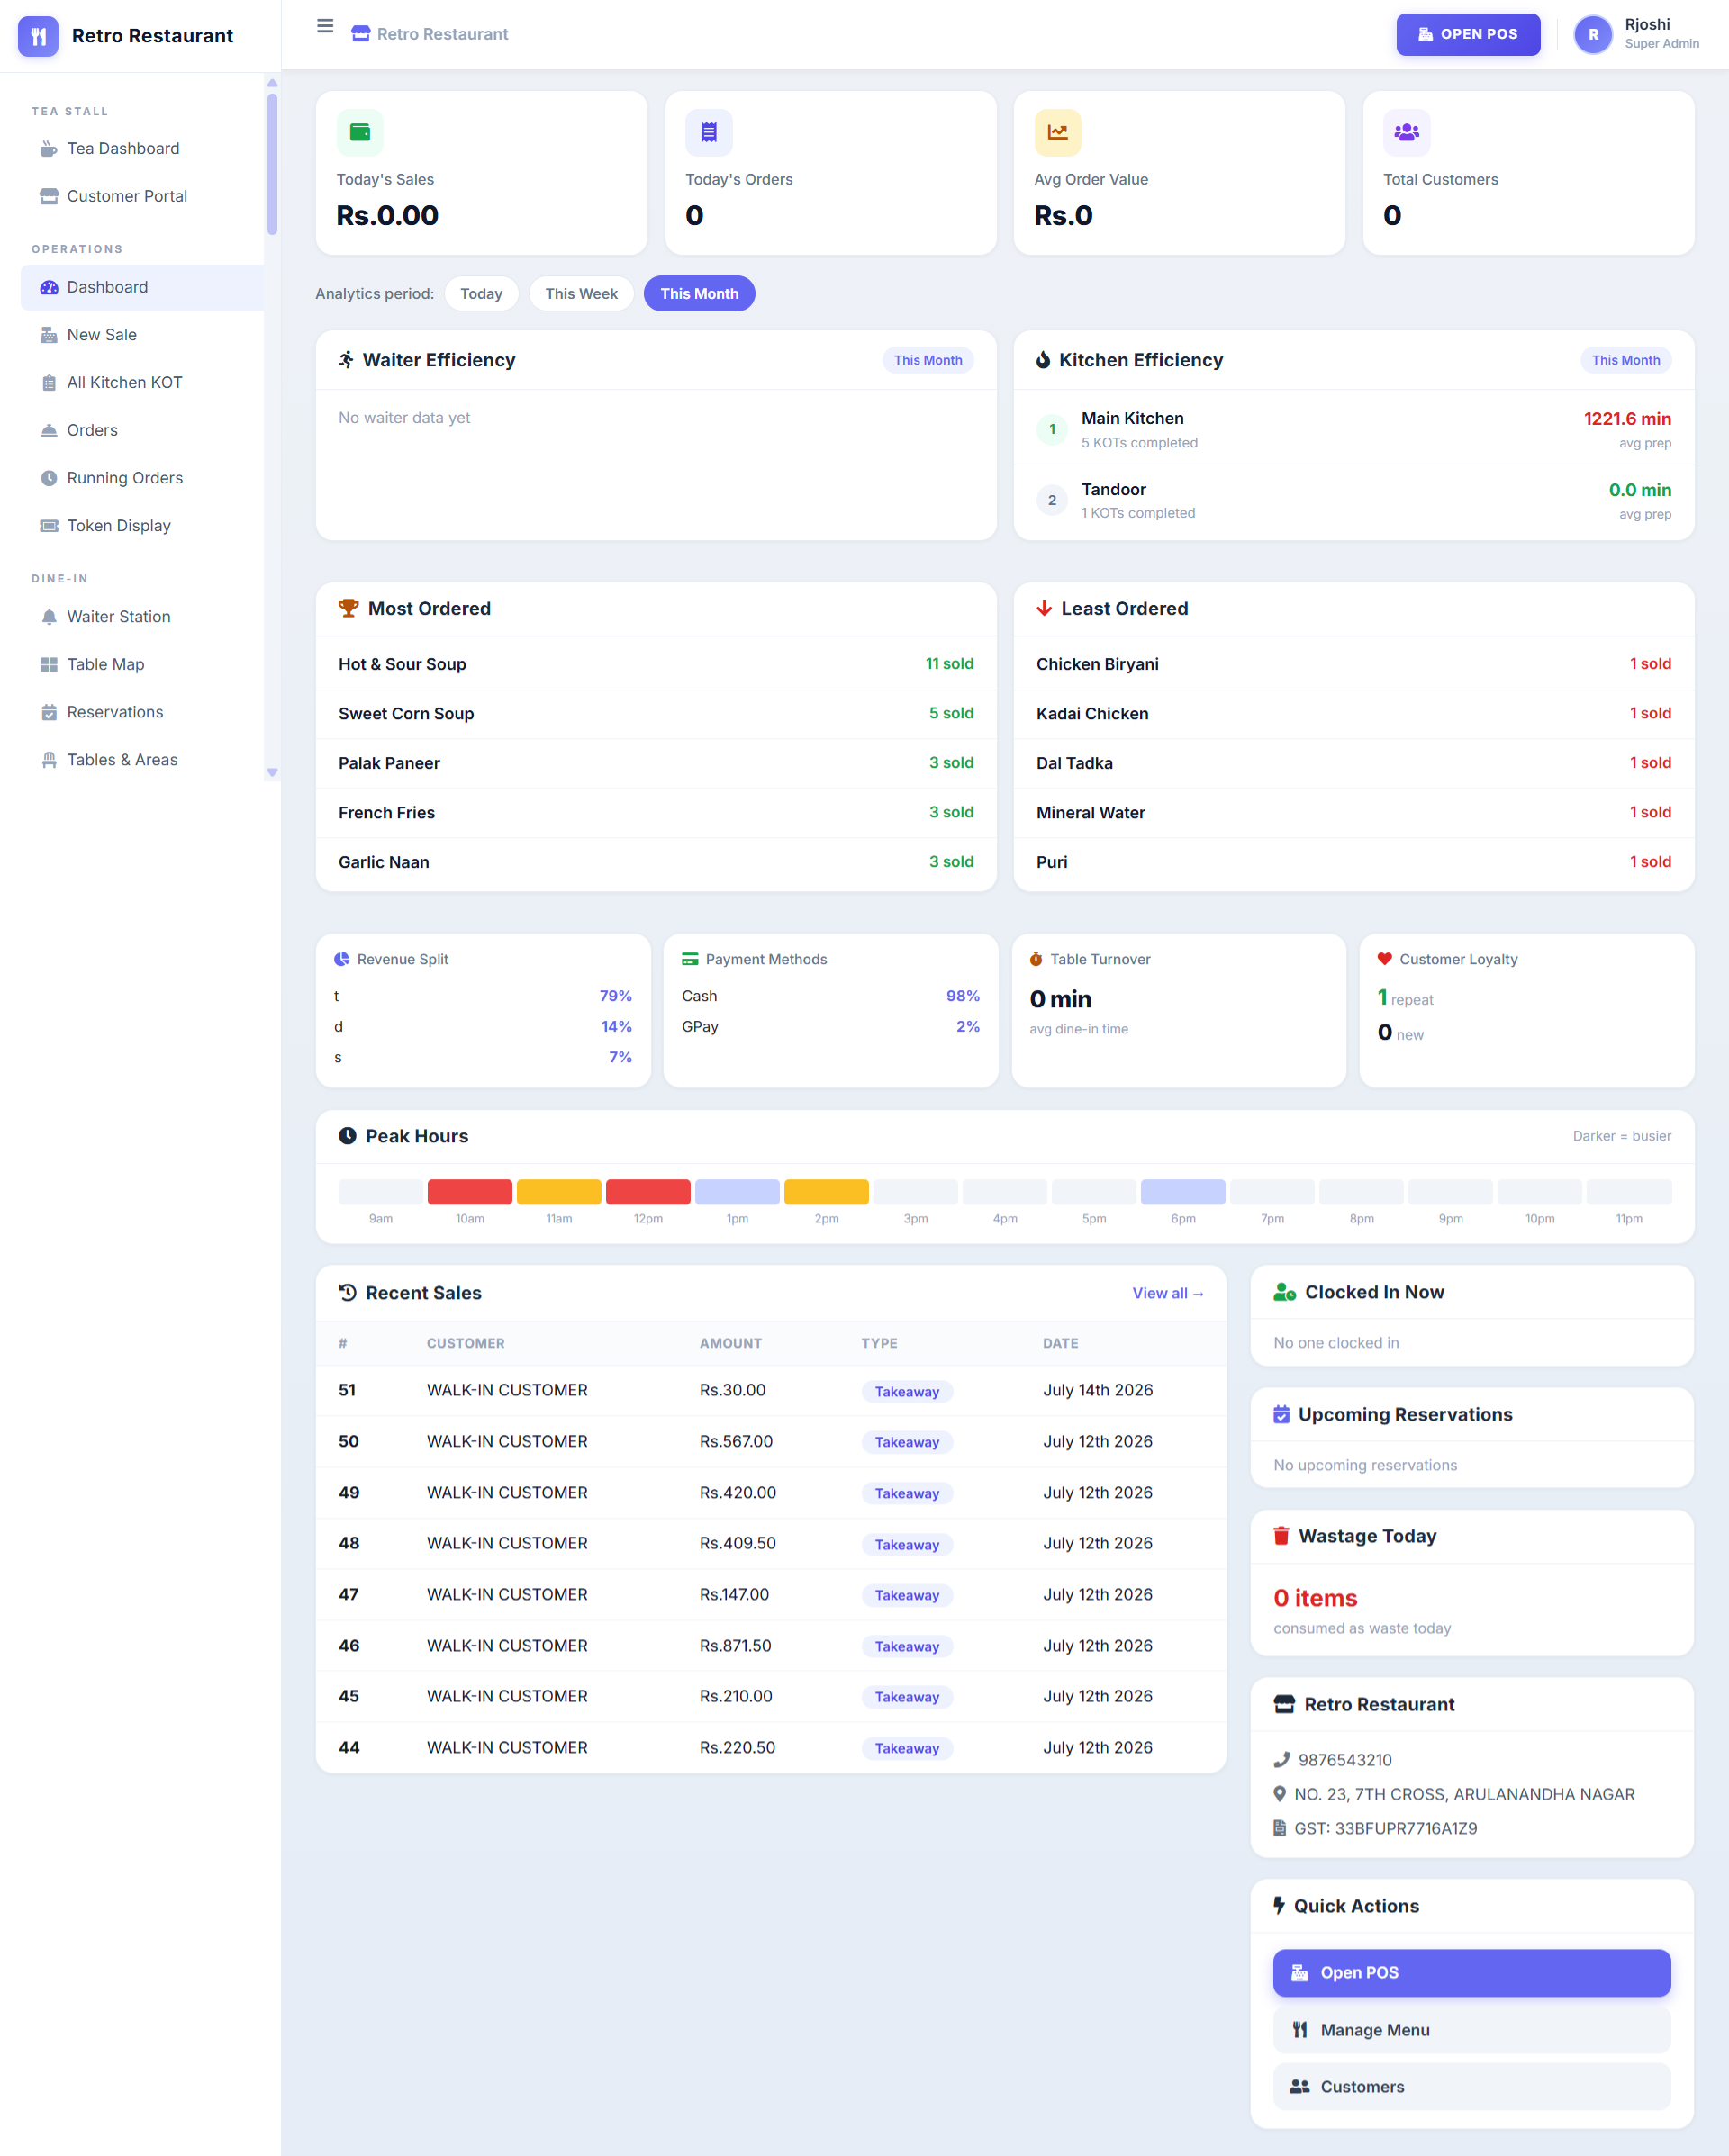Follow the View all recent sales link

1168,1293
